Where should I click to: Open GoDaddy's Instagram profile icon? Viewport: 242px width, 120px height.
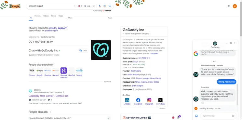[149, 100]
